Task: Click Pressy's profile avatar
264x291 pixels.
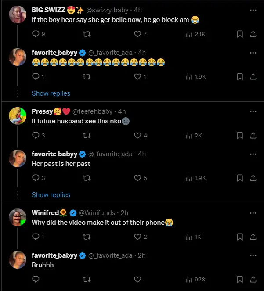Action: (x=18, y=115)
